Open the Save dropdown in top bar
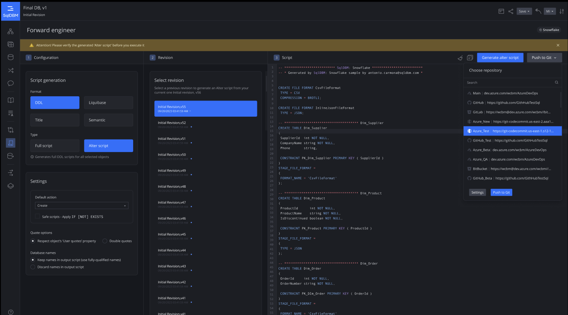The width and height of the screenshot is (568, 315). click(x=524, y=11)
